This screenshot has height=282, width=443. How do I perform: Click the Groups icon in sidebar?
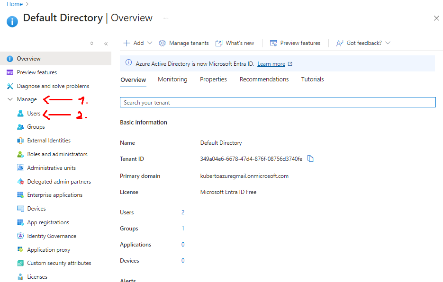click(x=20, y=127)
